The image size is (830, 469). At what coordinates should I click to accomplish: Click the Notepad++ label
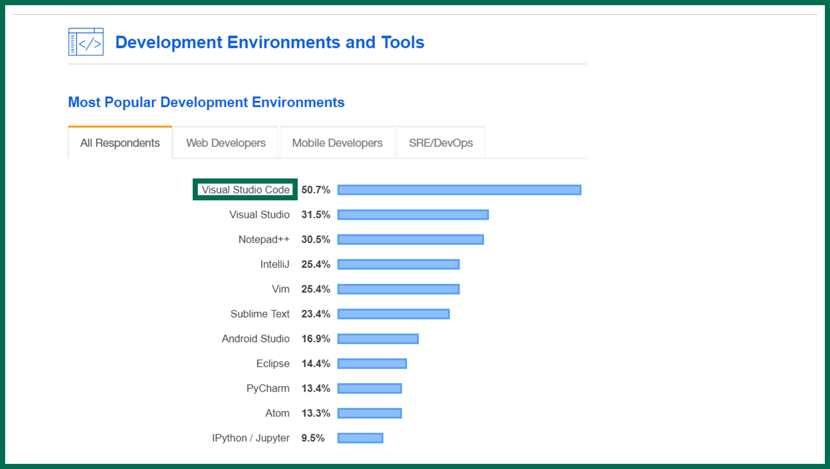pyautogui.click(x=264, y=240)
